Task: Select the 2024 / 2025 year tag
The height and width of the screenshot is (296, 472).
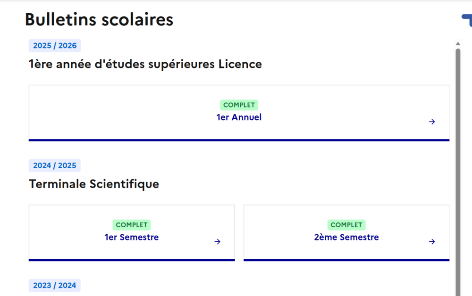Action: (55, 165)
